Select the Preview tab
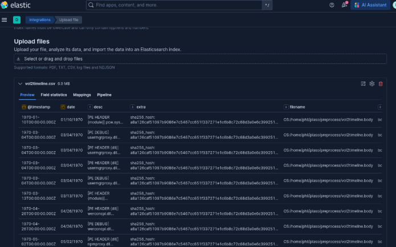The height and width of the screenshot is (247, 396). pos(27,95)
